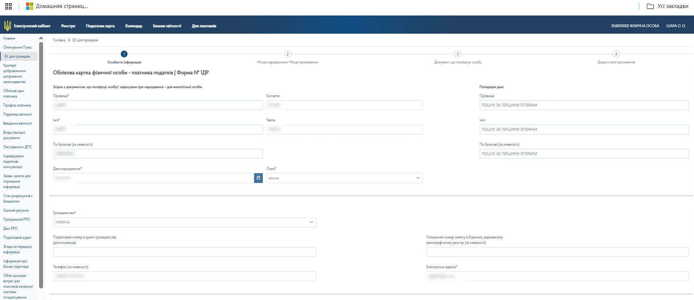Go to step 1 Особиста інформація

coord(124,54)
